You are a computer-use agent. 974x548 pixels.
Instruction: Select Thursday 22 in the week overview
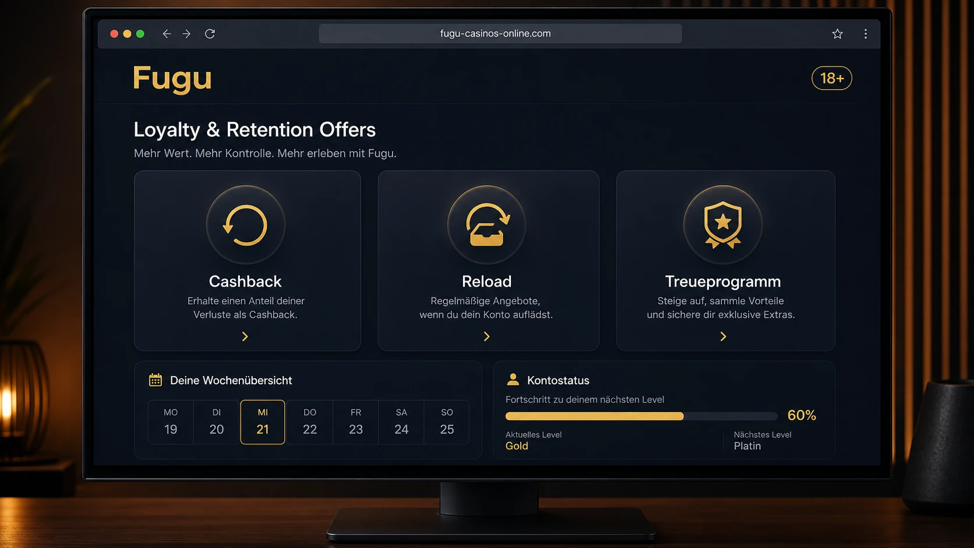310,422
